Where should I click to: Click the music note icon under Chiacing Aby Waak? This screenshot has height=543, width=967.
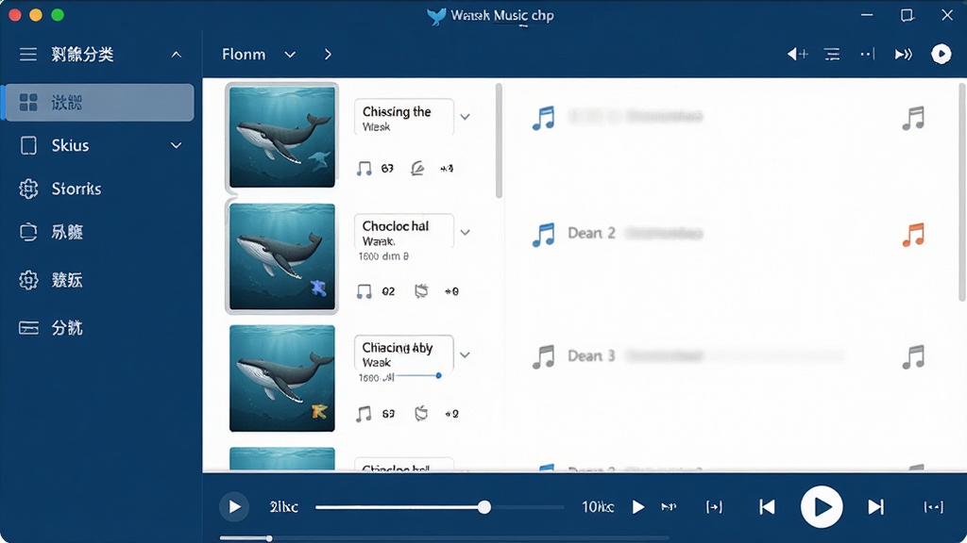click(x=364, y=414)
